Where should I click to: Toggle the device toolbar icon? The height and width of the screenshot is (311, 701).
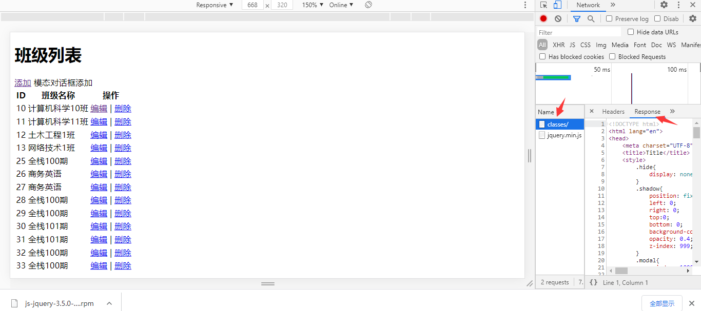pyautogui.click(x=557, y=5)
